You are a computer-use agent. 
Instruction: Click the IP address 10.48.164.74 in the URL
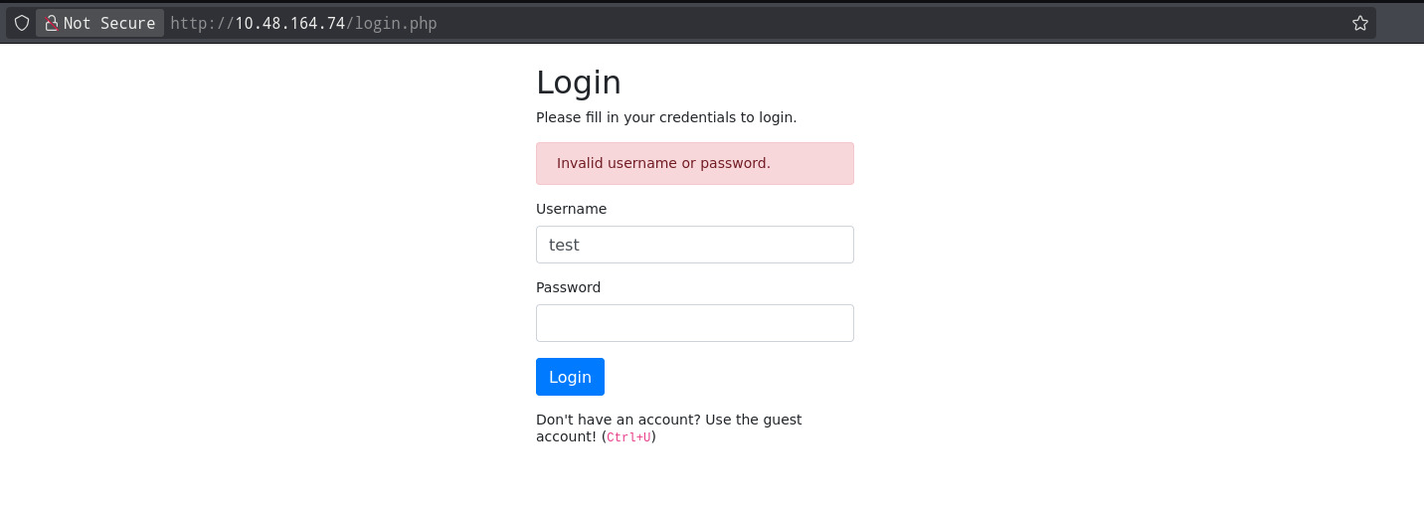click(289, 23)
